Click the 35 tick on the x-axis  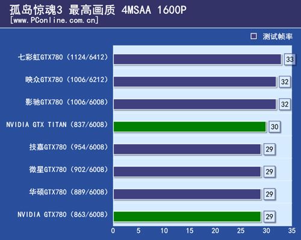[292, 230]
